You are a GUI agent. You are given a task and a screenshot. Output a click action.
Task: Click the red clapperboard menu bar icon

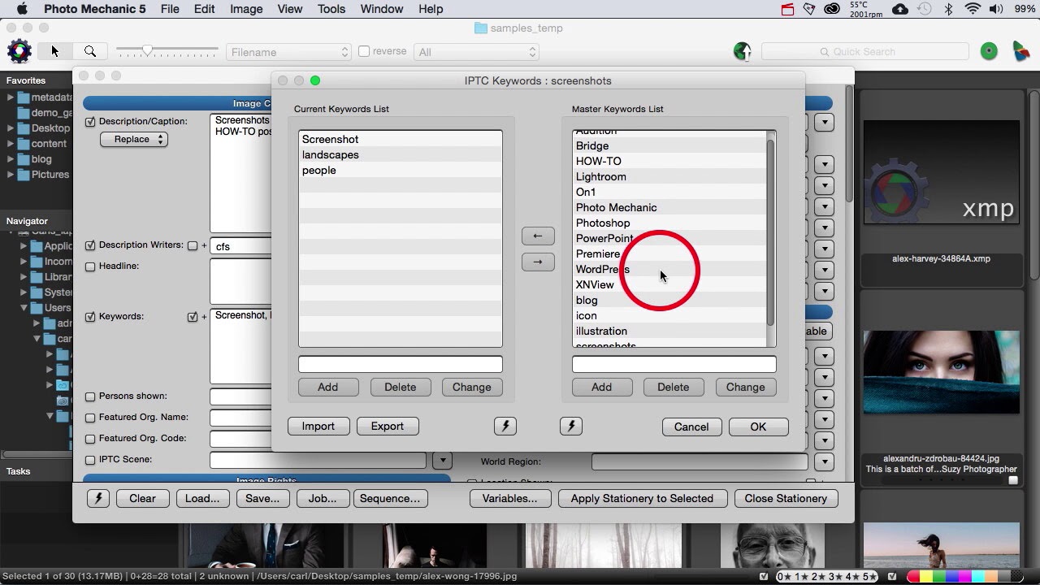[x=787, y=9]
